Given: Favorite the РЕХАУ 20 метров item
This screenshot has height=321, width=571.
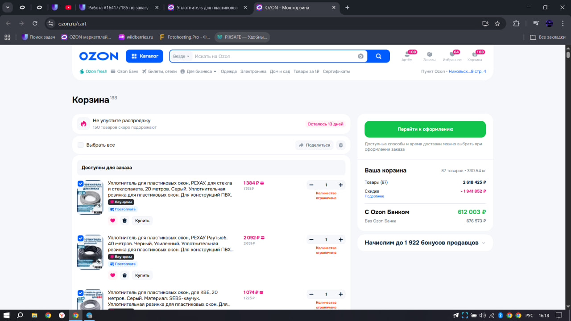Looking at the screenshot, I should pyautogui.click(x=112, y=220).
